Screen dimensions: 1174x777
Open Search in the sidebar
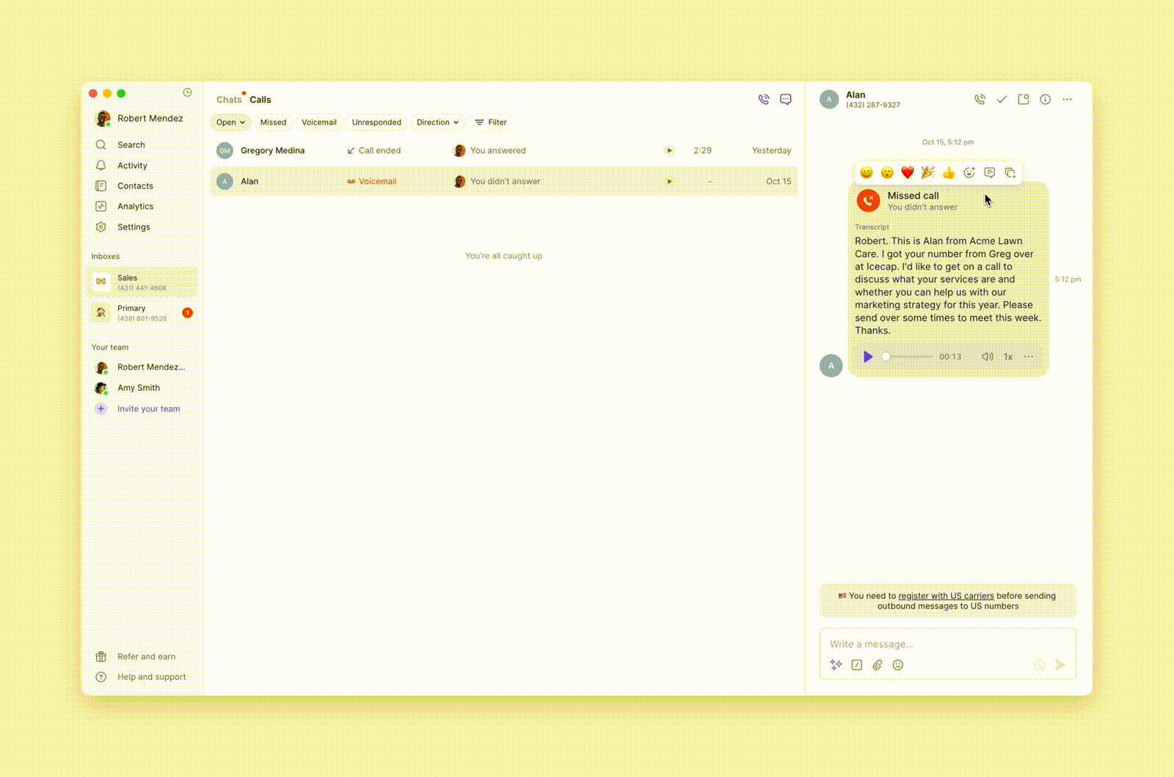[x=142, y=145]
